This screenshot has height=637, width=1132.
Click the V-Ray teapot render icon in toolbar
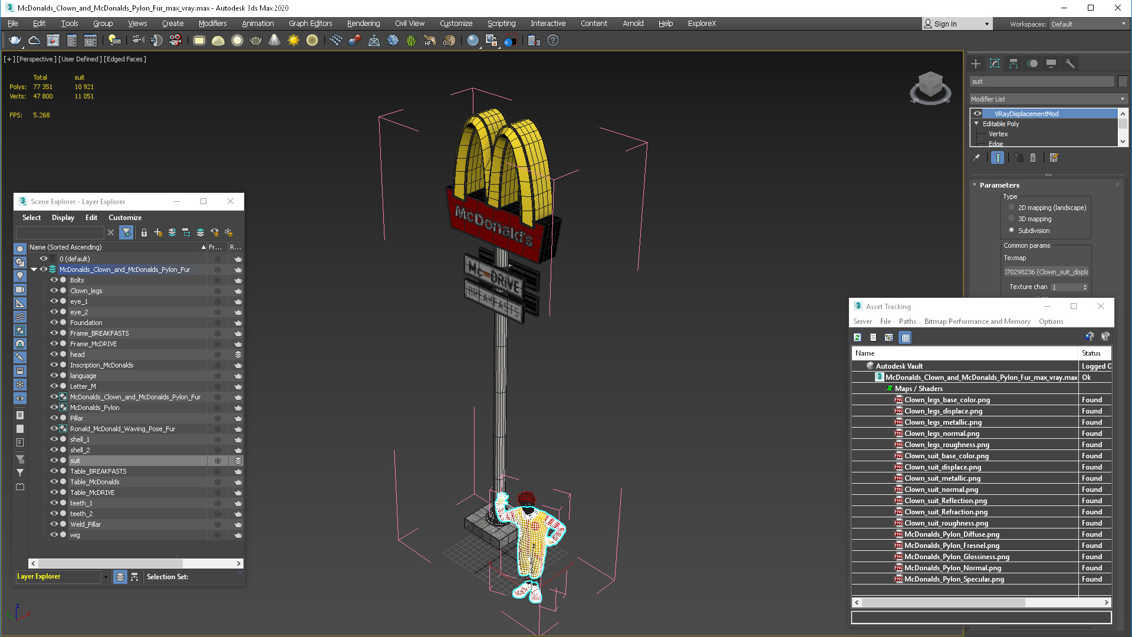(x=15, y=41)
